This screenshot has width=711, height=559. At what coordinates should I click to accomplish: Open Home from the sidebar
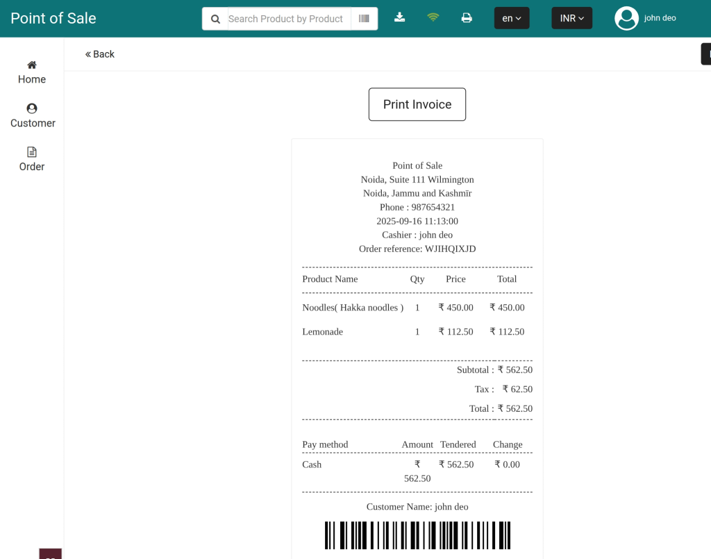pos(32,72)
